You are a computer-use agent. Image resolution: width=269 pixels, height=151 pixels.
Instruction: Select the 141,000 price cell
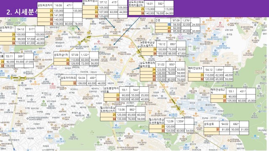click(58, 15)
